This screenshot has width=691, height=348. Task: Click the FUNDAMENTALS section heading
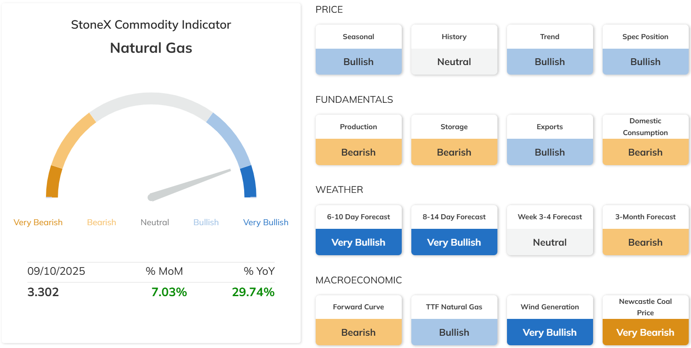tap(354, 100)
